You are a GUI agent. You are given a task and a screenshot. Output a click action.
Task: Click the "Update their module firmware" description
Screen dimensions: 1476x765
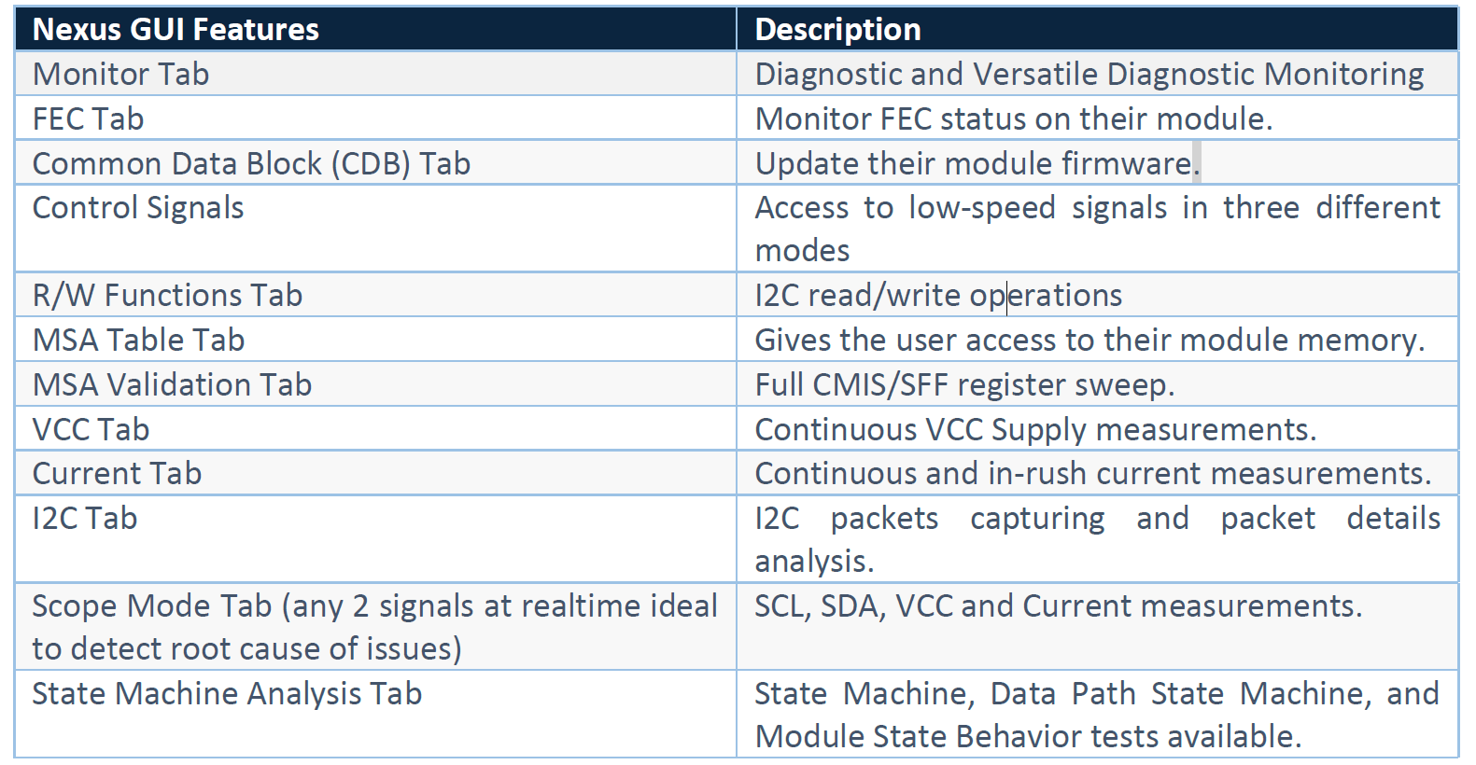[x=977, y=164]
